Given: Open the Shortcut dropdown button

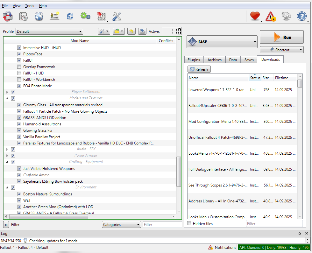Looking at the screenshot, I should [281, 50].
